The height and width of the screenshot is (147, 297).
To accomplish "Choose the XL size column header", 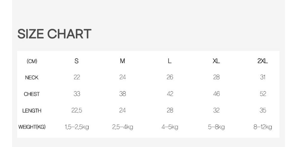I will [216, 61].
